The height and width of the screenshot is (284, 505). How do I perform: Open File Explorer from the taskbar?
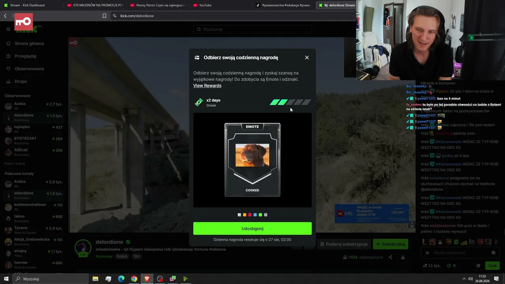95,279
